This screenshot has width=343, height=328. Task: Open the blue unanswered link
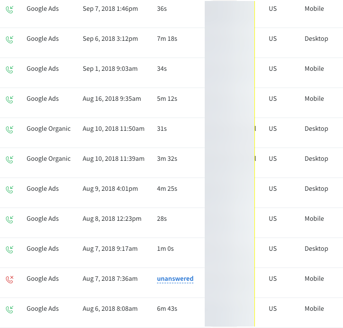[175, 279]
